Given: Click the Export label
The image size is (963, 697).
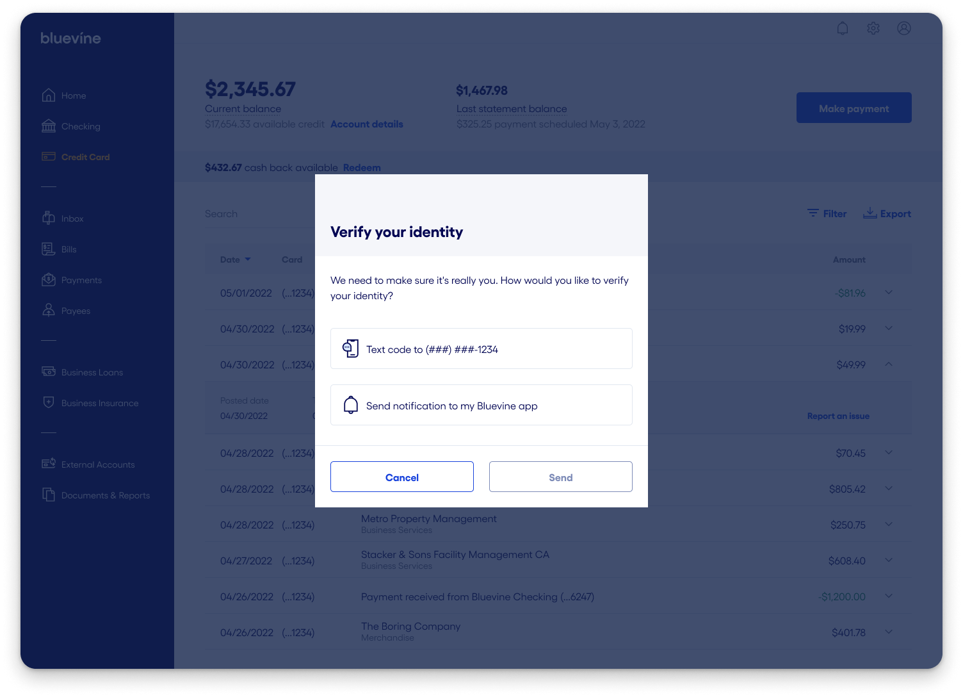Looking at the screenshot, I should [x=896, y=214].
